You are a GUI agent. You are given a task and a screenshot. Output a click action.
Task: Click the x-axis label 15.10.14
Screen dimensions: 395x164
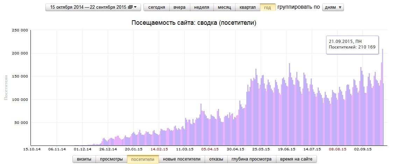[x=32, y=149]
